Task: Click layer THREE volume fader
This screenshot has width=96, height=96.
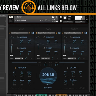Action: [x=65, y=45]
